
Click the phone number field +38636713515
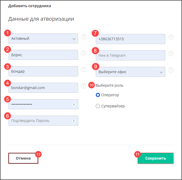pyautogui.click(x=130, y=39)
